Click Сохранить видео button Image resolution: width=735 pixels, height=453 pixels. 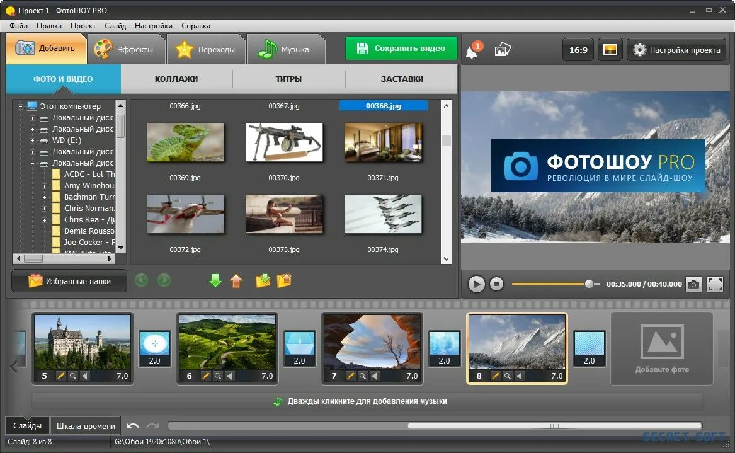point(401,49)
